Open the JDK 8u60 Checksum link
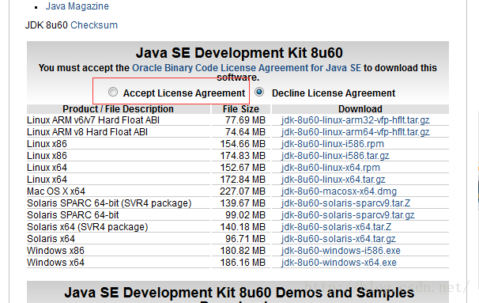479x303 pixels. [94, 25]
